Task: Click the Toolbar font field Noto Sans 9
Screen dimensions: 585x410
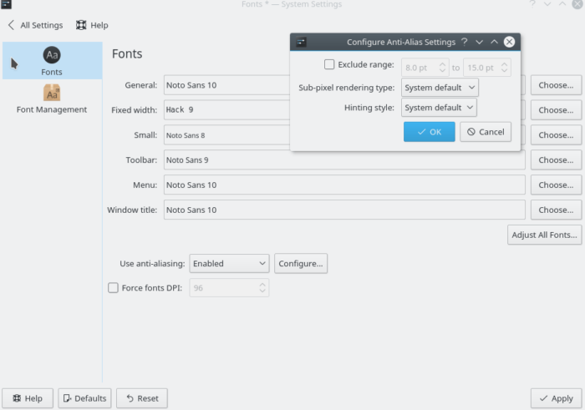Action: [344, 159]
